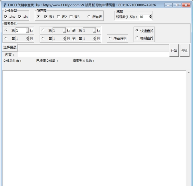Increase the single row number spinner
Viewport: 193px width, 186px height.
click(27, 29)
